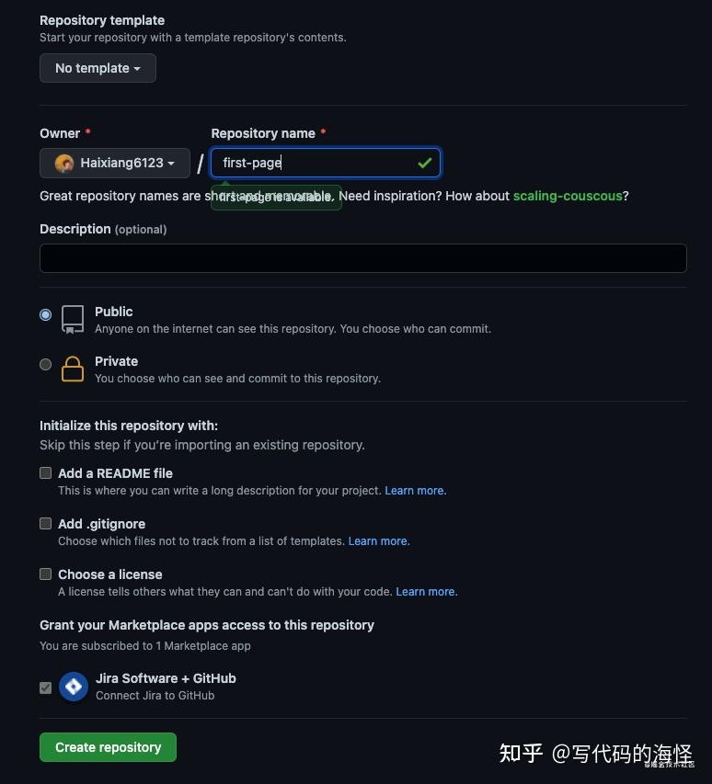The image size is (712, 784).
Task: Check the Add .gitignore option
Action: point(45,523)
